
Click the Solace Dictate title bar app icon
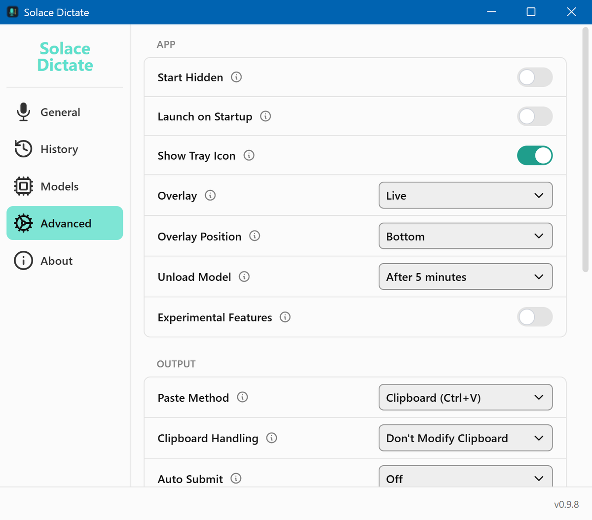(12, 12)
